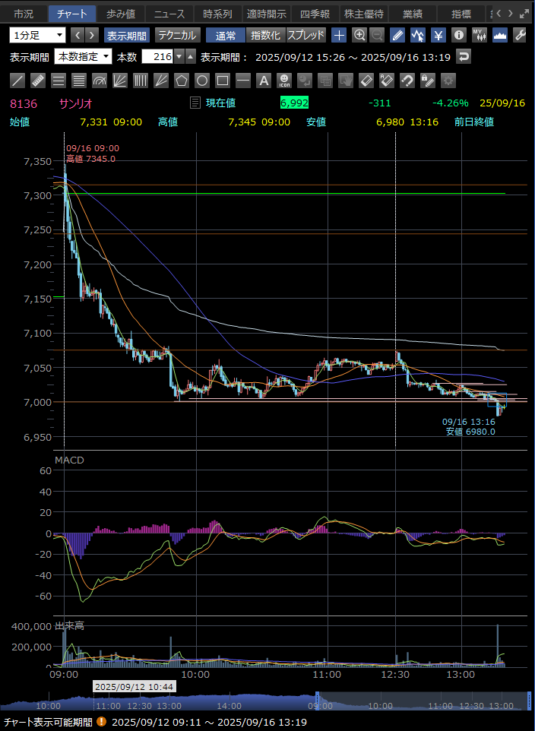Click the 表示期間 button
535x731 pixels.
click(126, 35)
